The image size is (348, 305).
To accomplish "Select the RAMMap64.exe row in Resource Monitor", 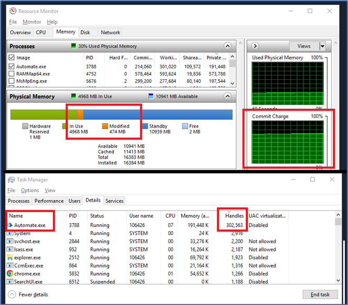I will point(118,73).
